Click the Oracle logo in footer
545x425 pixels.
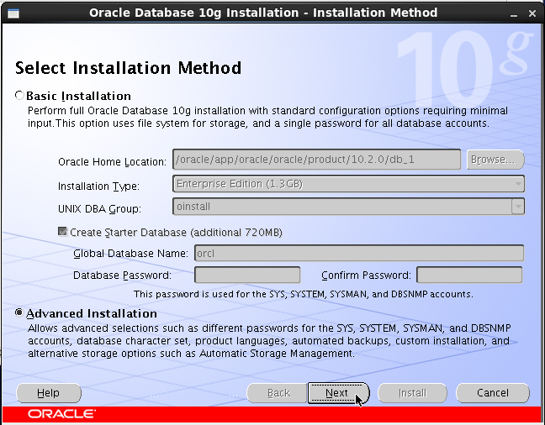62,414
